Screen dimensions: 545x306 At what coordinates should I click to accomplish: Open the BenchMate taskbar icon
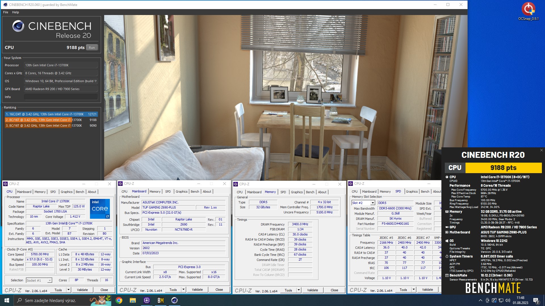click(x=161, y=300)
